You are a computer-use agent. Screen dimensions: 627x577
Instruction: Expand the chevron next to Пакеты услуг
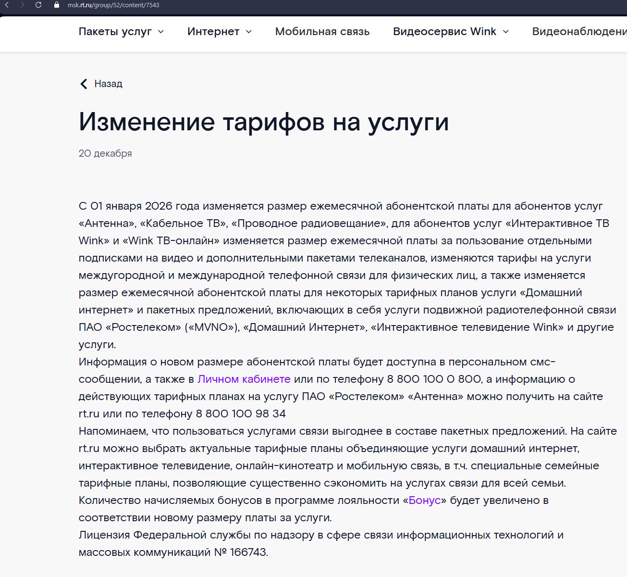coord(161,32)
